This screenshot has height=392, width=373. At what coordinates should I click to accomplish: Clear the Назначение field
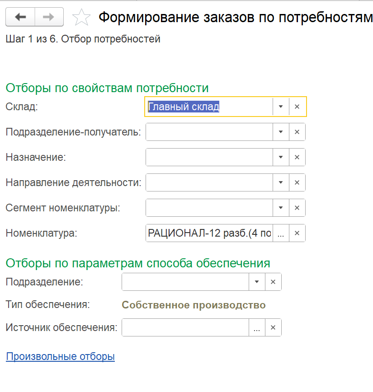[297, 157]
